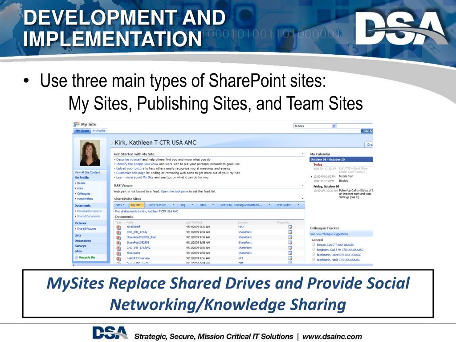Click Customize this page link

pyautogui.click(x=131, y=173)
